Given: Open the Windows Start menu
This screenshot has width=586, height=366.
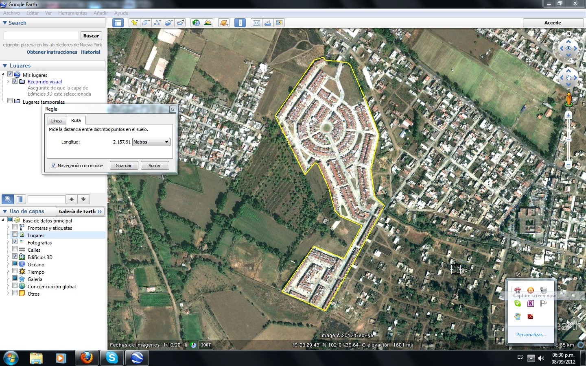Looking at the screenshot, I should pyautogui.click(x=11, y=358).
